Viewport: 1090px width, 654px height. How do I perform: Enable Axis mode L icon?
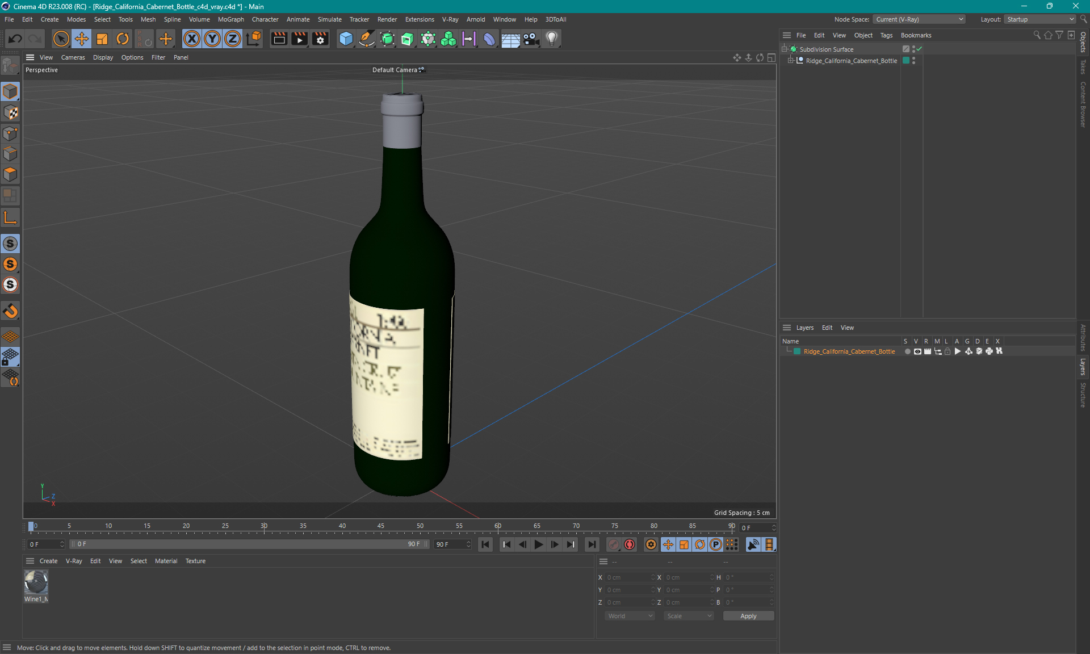[10, 217]
